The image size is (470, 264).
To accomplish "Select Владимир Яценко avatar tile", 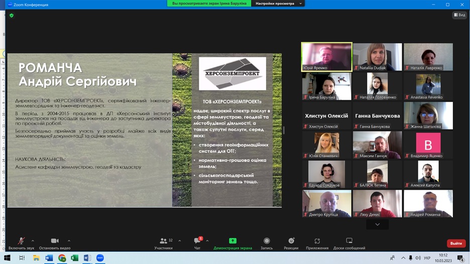I will tap(428, 145).
